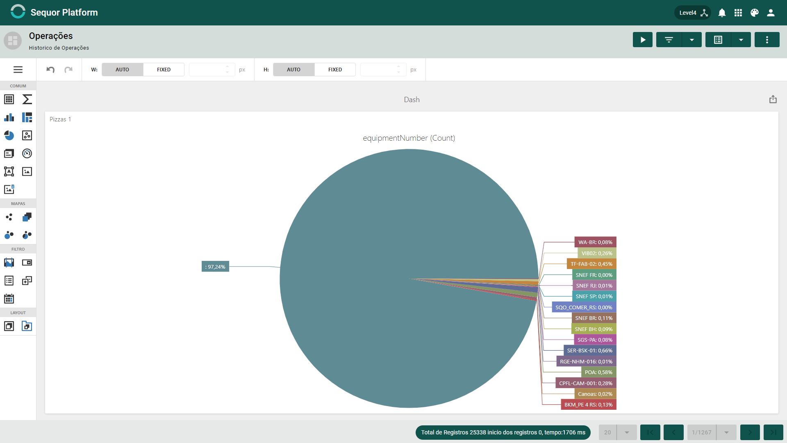Open the three-dot more options menu

point(767,40)
